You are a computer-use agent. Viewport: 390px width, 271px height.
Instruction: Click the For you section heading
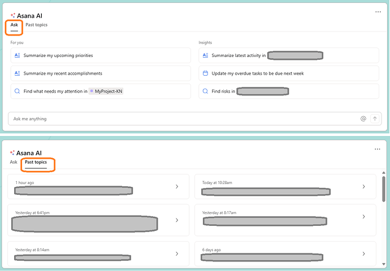point(17,42)
